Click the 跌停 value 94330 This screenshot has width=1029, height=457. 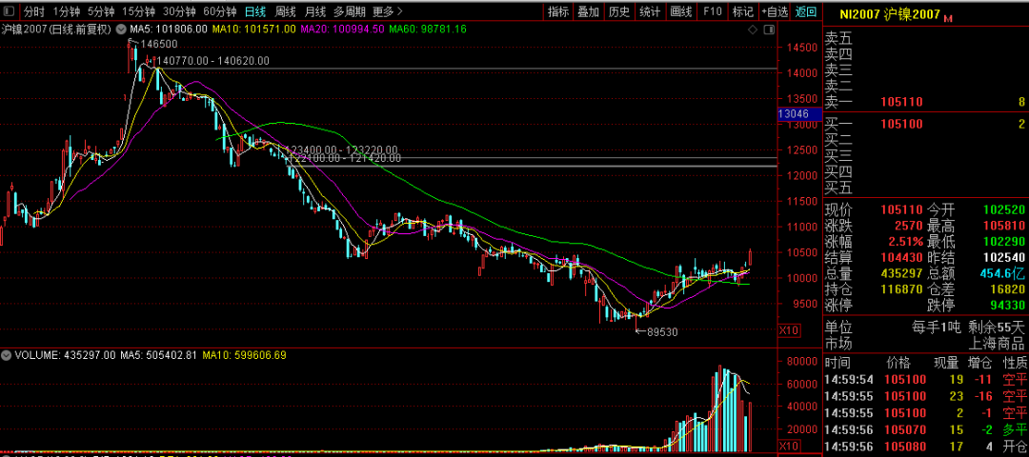coord(1007,306)
